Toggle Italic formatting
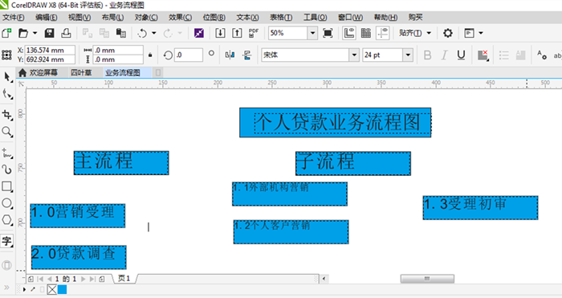 pyautogui.click(x=444, y=55)
